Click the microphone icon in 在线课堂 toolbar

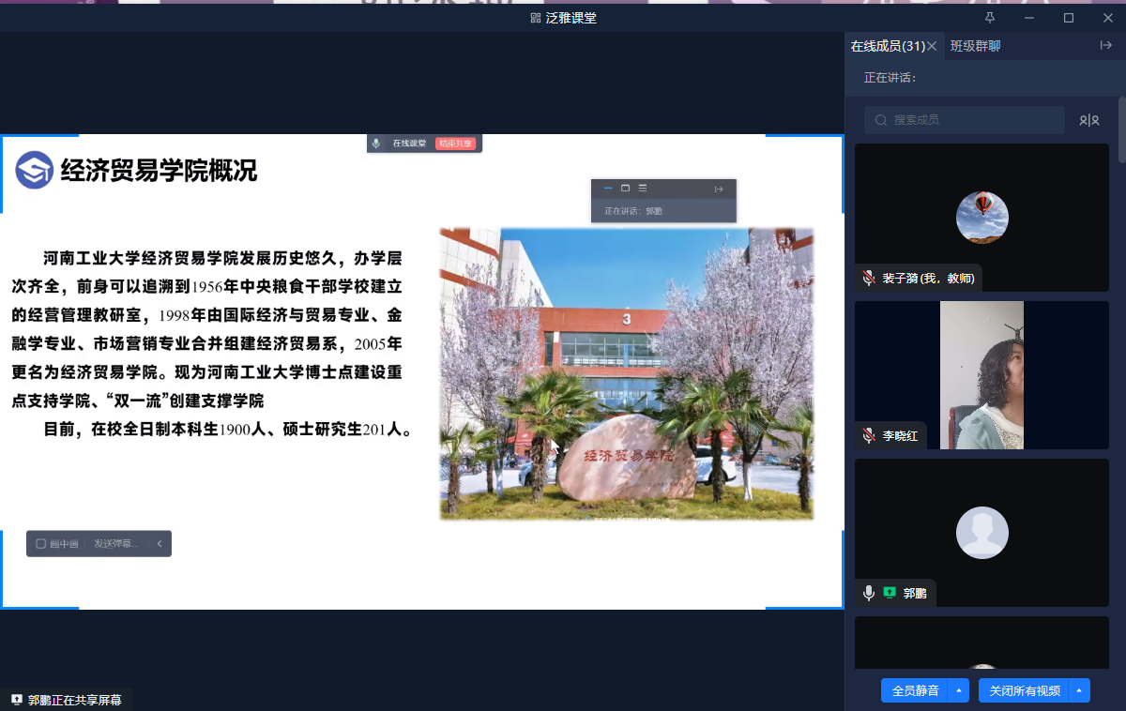(x=376, y=144)
